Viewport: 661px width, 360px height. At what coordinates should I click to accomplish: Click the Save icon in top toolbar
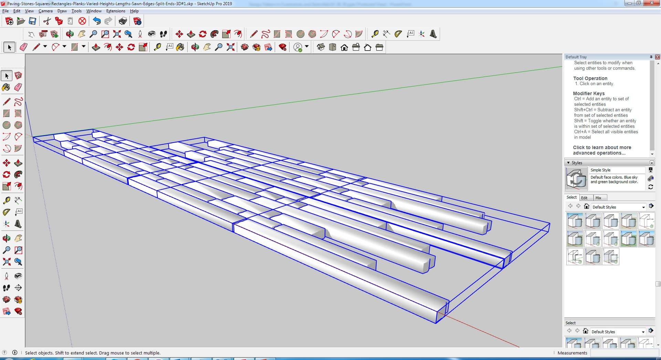[32, 21]
